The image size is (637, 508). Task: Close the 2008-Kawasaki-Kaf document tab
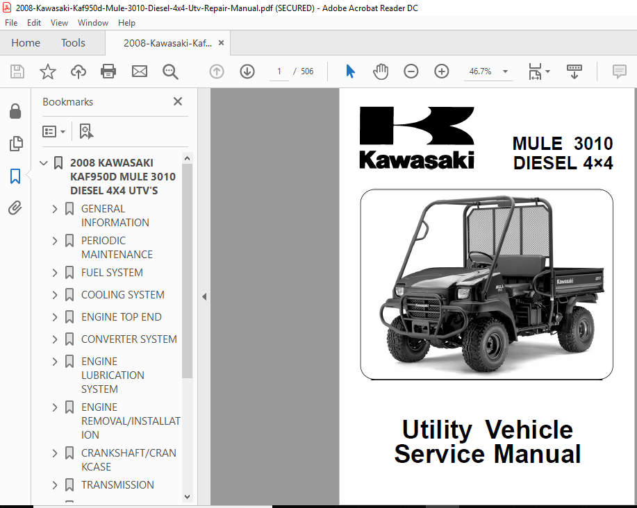click(x=221, y=42)
